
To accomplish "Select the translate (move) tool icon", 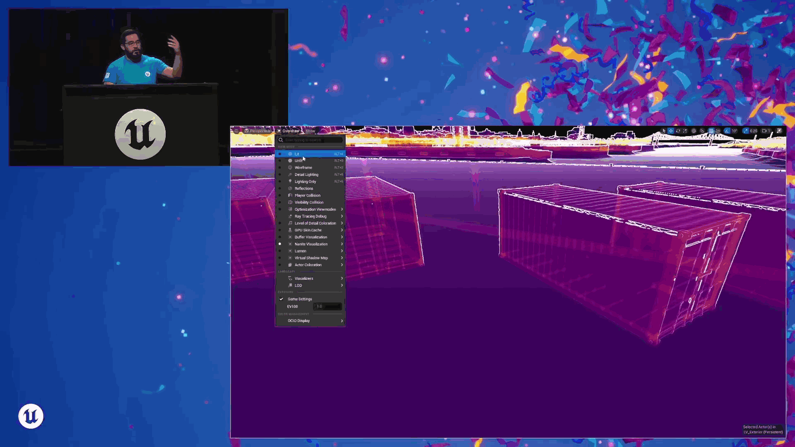I will [x=671, y=131].
